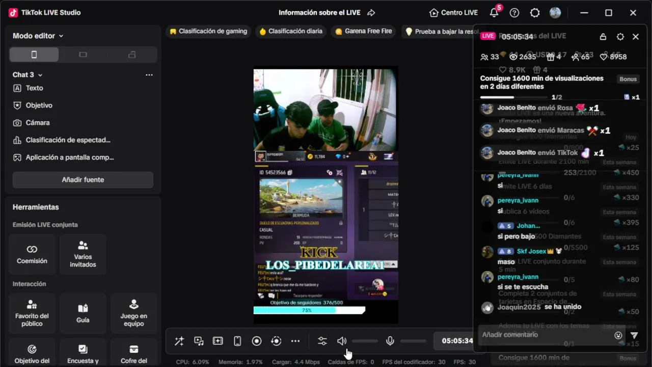Viewport: 652px width, 367px height.
Task: Adjust the speaker volume slider
Action: (365, 341)
